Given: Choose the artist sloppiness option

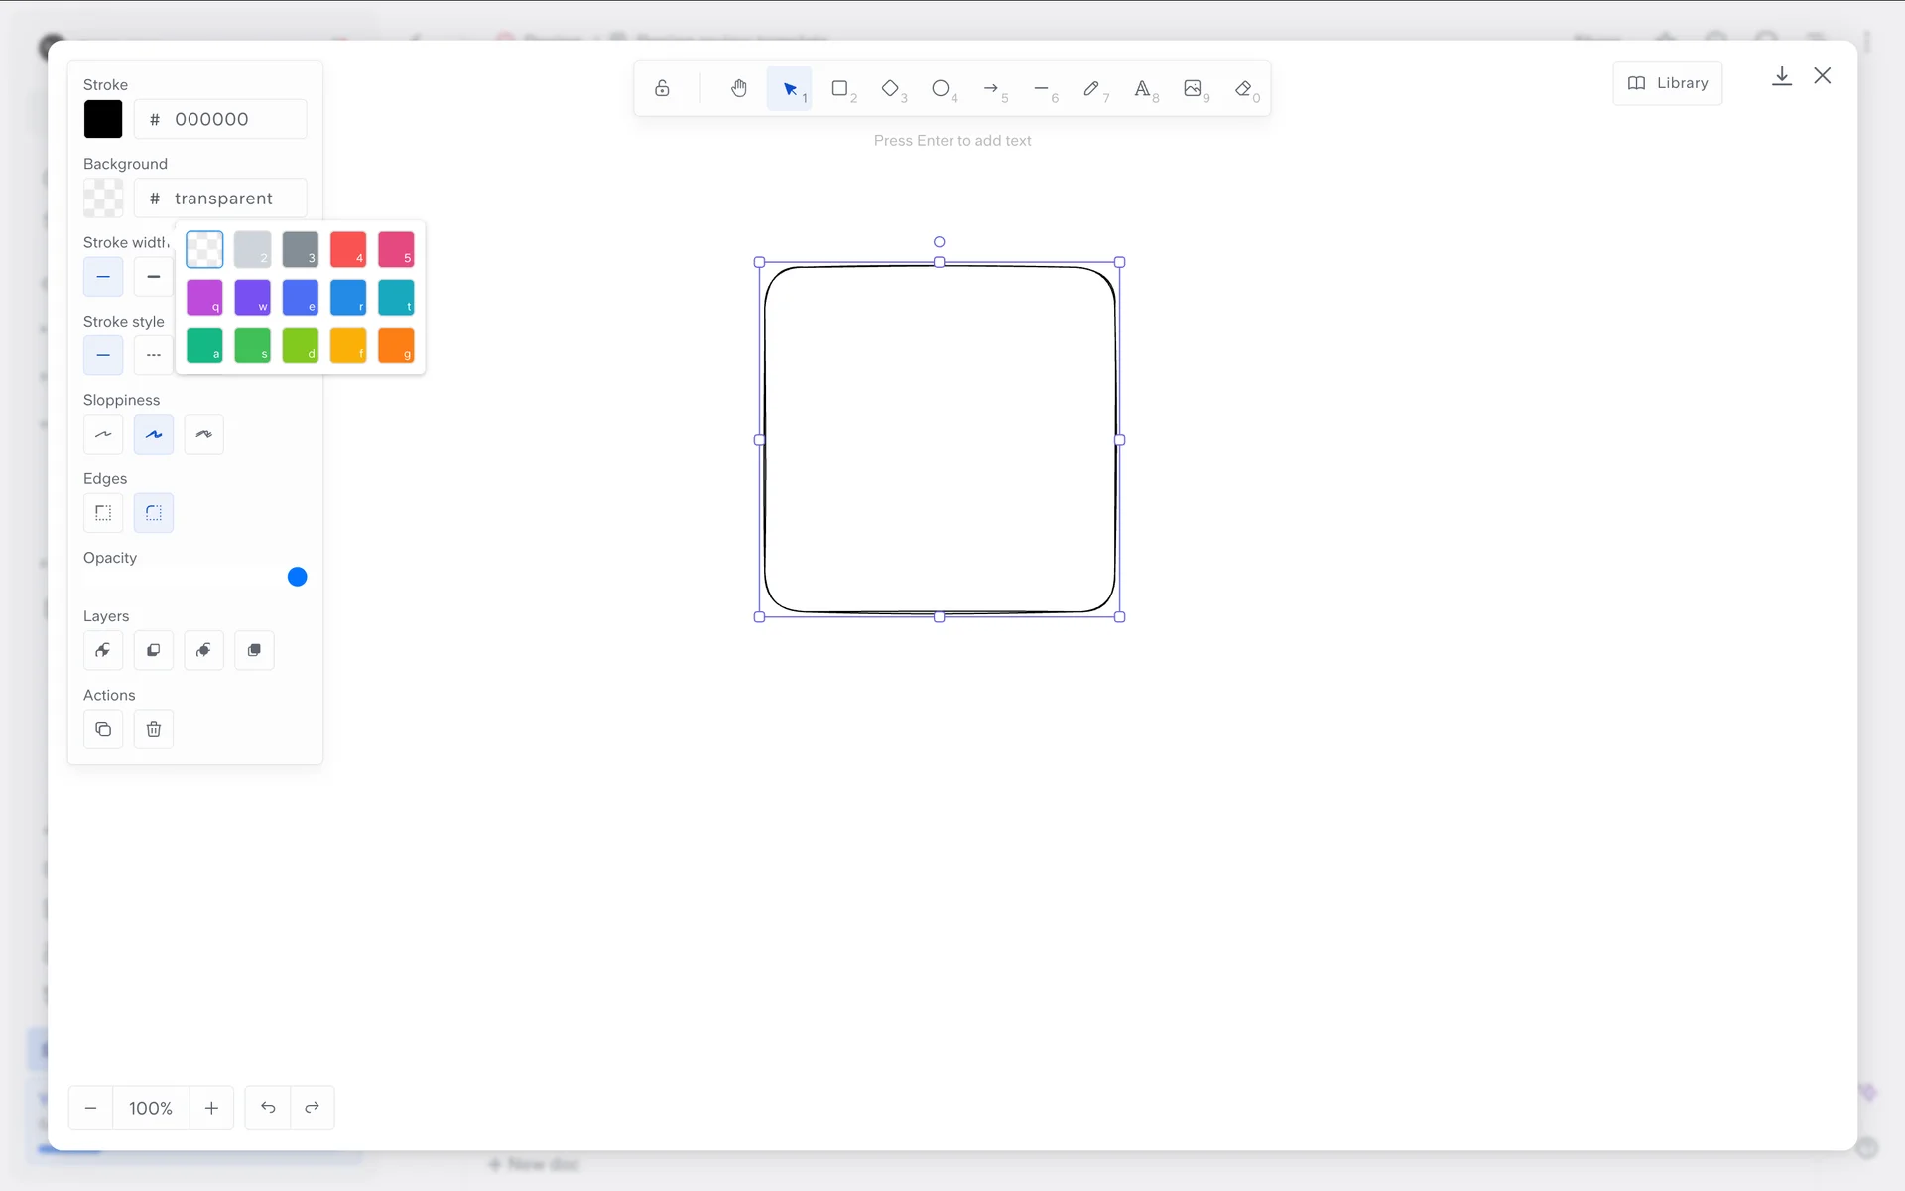Looking at the screenshot, I should click(154, 435).
